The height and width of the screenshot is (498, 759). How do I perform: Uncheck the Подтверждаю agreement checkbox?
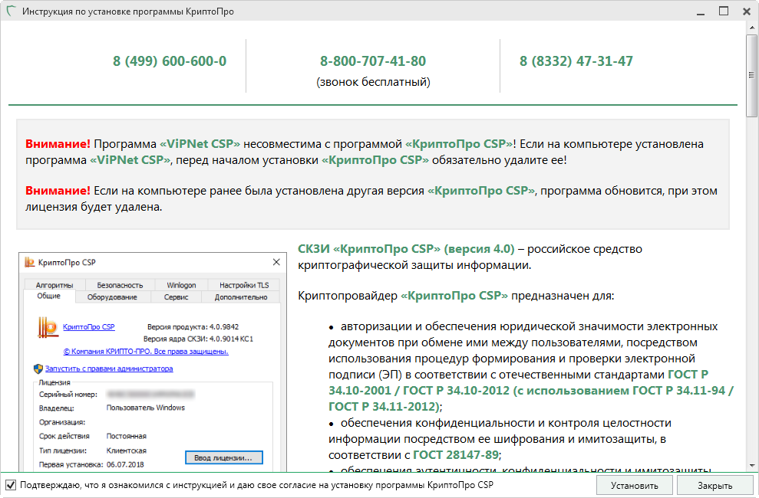click(x=10, y=485)
